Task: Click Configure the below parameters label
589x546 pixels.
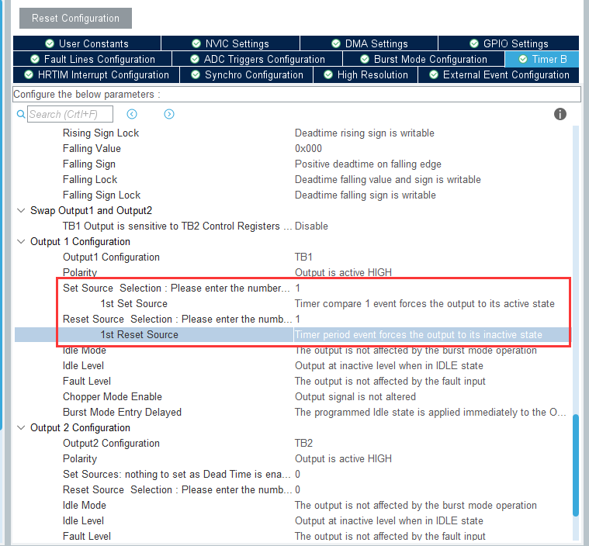Action: click(x=87, y=95)
